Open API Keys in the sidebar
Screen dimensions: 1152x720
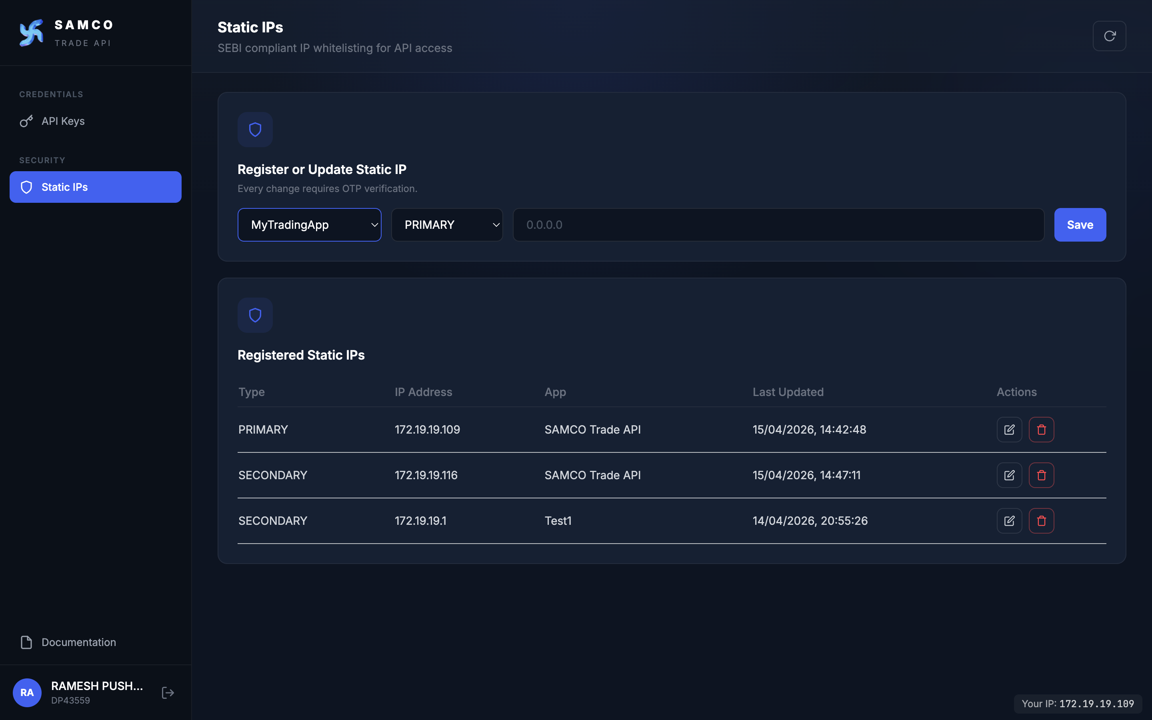click(x=95, y=121)
